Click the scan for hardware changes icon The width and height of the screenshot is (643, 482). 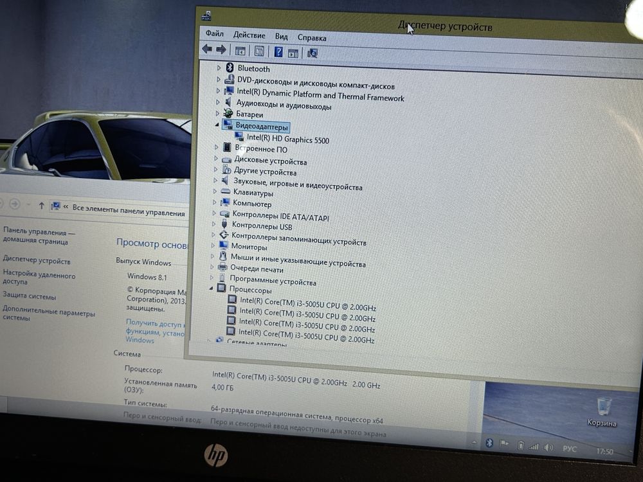click(312, 53)
